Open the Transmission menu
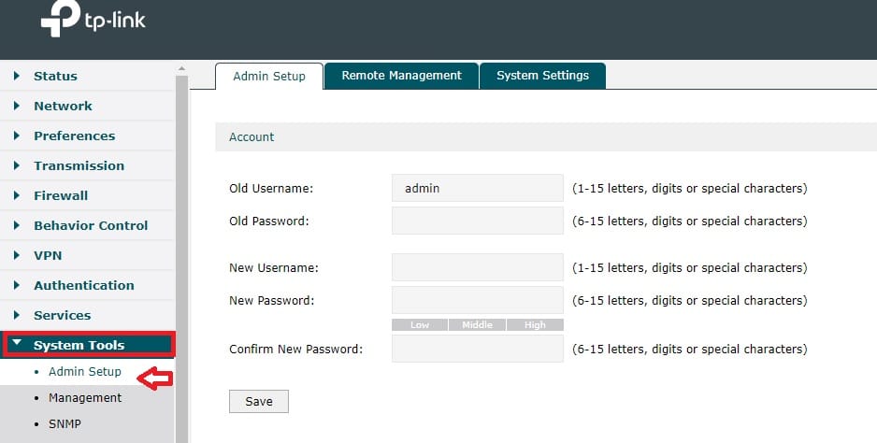 79,165
